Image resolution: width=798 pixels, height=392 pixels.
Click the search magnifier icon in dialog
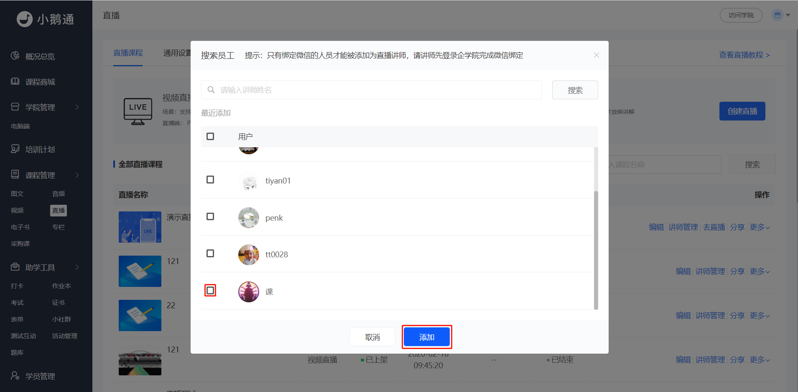point(211,90)
